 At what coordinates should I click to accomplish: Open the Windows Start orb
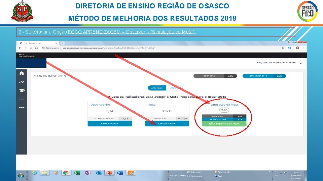point(21,176)
